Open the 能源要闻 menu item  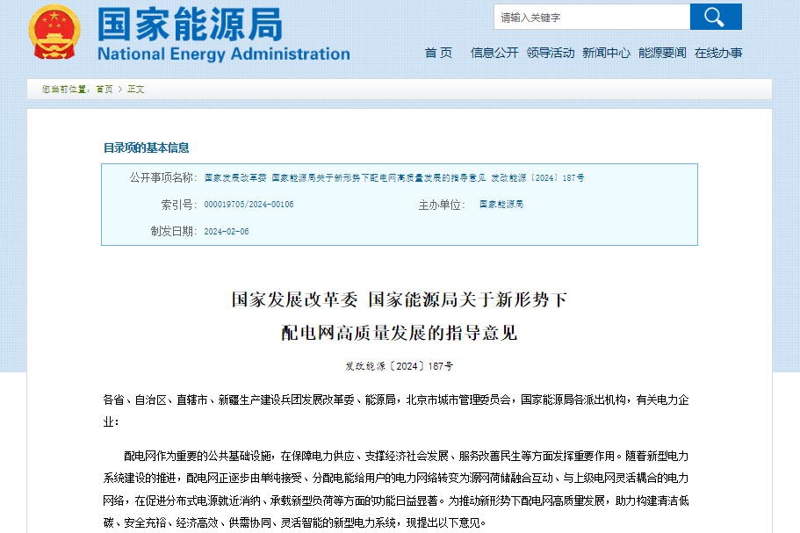coord(664,53)
